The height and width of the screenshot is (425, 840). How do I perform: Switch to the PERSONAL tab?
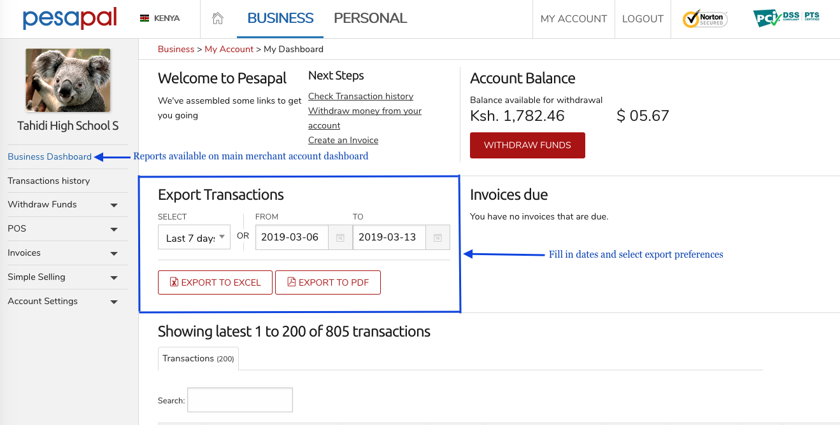coord(370,18)
